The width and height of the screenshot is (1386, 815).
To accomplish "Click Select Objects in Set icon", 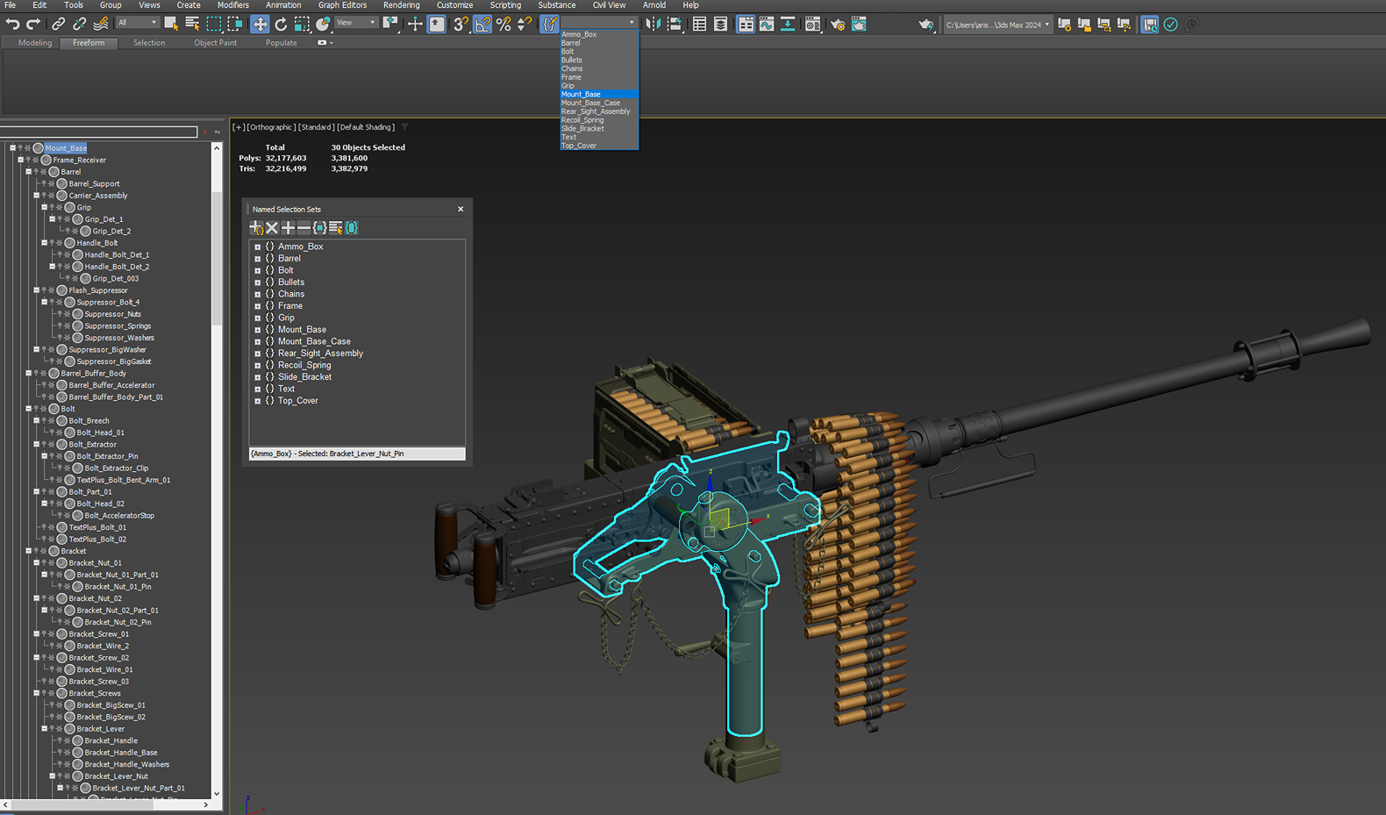I will click(x=319, y=228).
